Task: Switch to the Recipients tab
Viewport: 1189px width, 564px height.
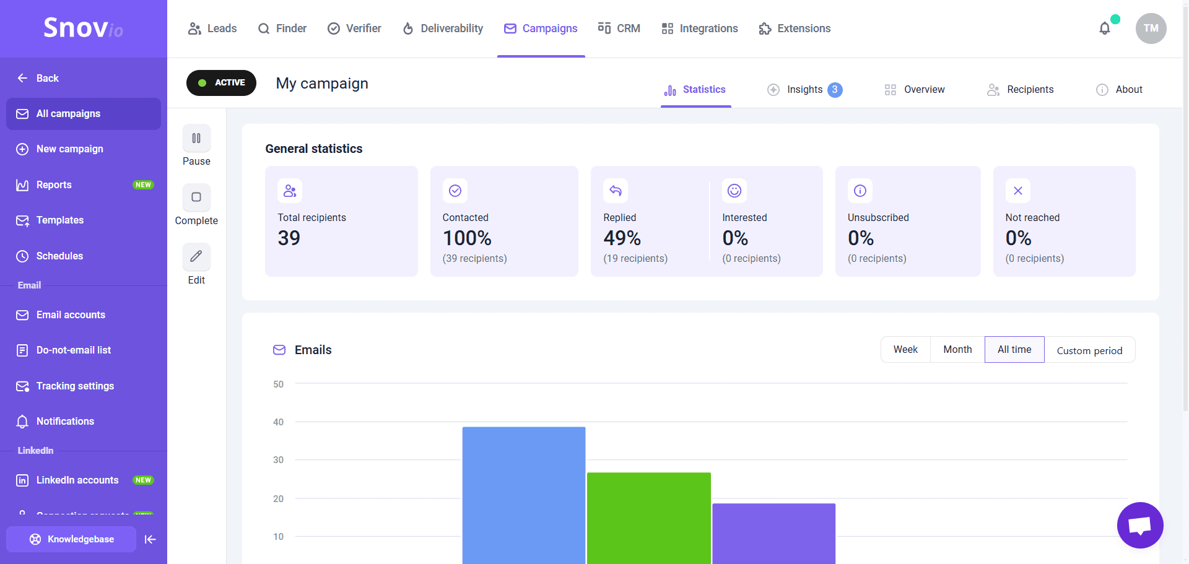Action: pos(1020,90)
